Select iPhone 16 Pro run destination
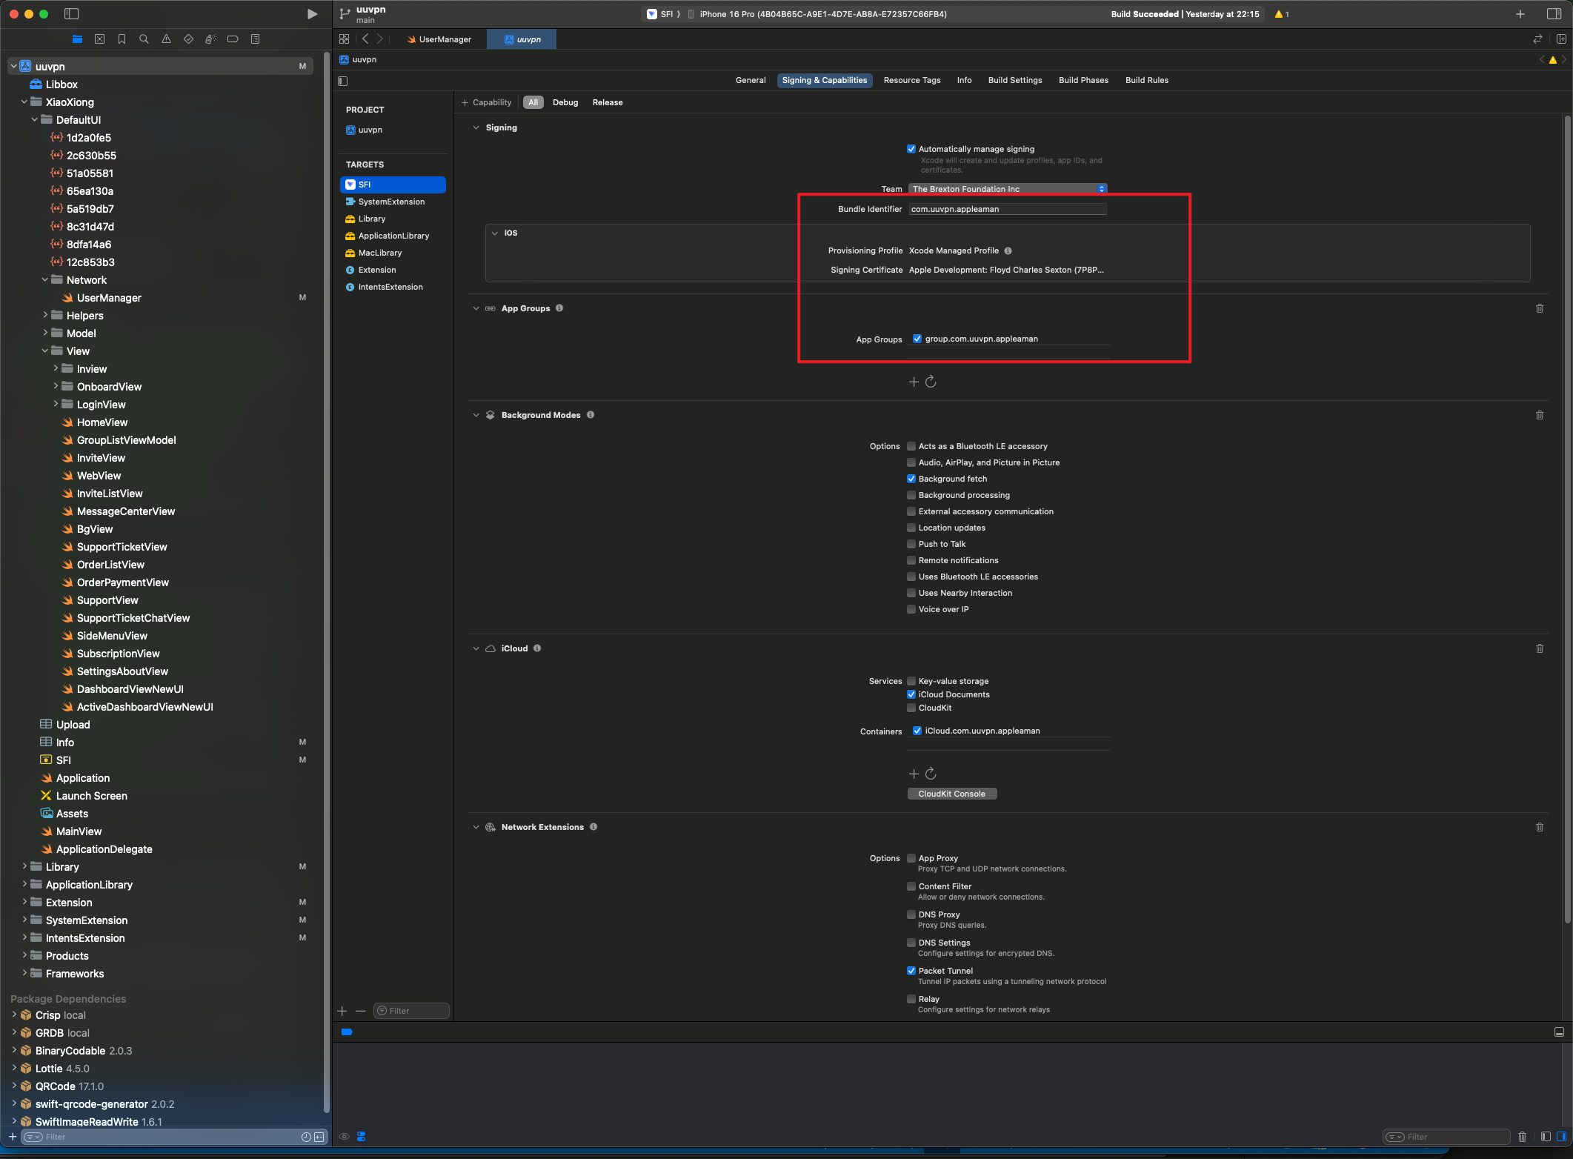Viewport: 1573px width, 1159px height. coord(817,14)
